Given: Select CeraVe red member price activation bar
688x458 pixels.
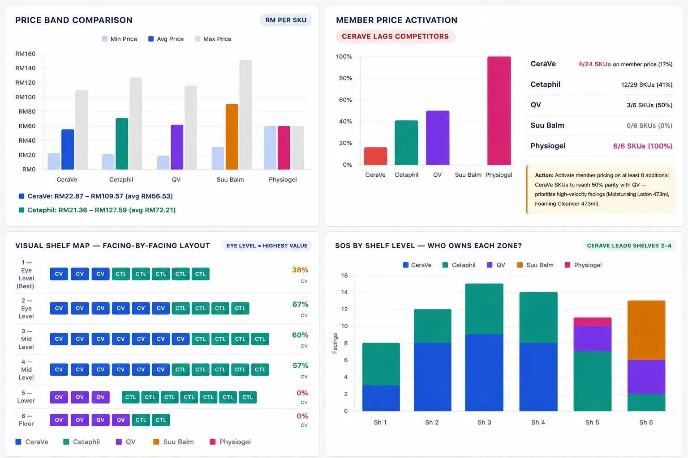Looking at the screenshot, I should (x=375, y=156).
